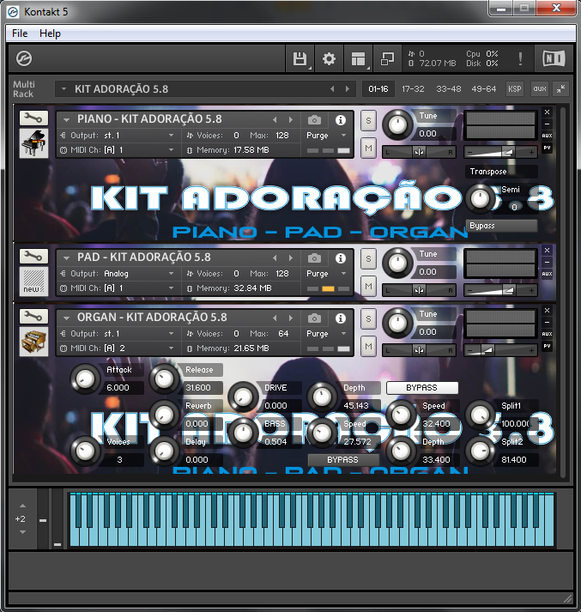Toggle PIANO AUX sends button

pos(547,136)
